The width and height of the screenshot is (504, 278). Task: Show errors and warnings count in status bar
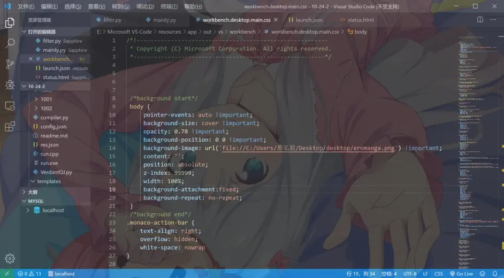pyautogui.click(x=29, y=274)
